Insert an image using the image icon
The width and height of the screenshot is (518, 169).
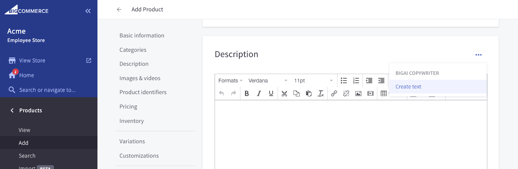pos(358,93)
